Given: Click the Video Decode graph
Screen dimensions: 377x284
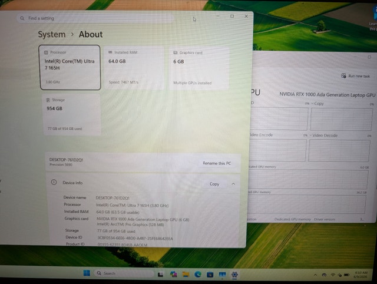Looking at the screenshot, I should click(x=339, y=150).
